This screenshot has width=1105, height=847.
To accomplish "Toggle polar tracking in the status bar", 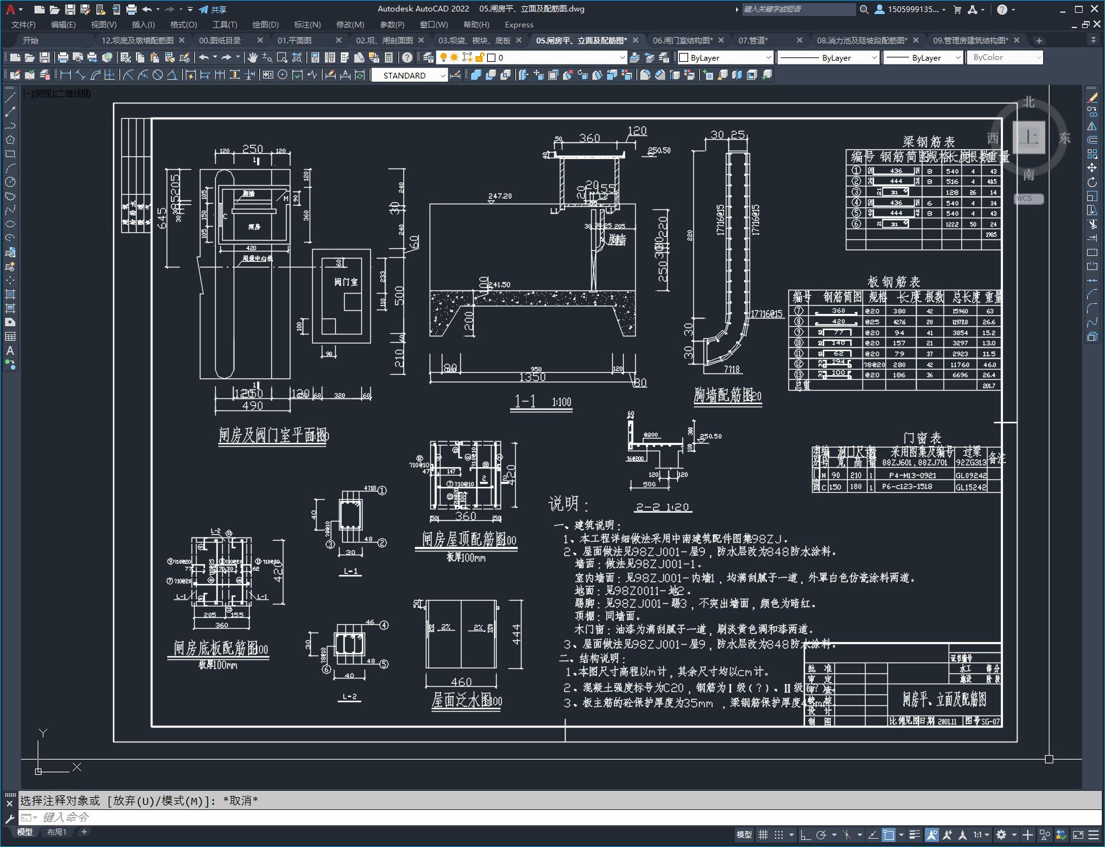I will (x=822, y=834).
